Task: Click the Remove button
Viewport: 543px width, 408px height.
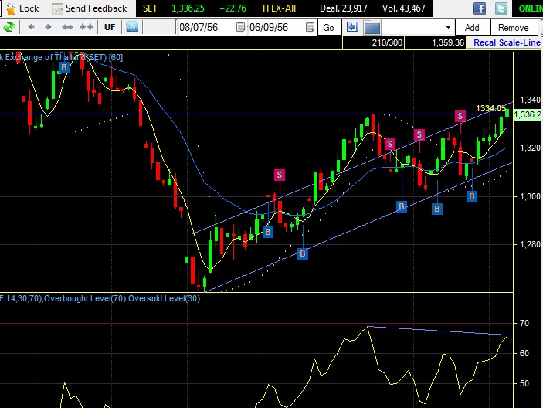Action: (514, 27)
